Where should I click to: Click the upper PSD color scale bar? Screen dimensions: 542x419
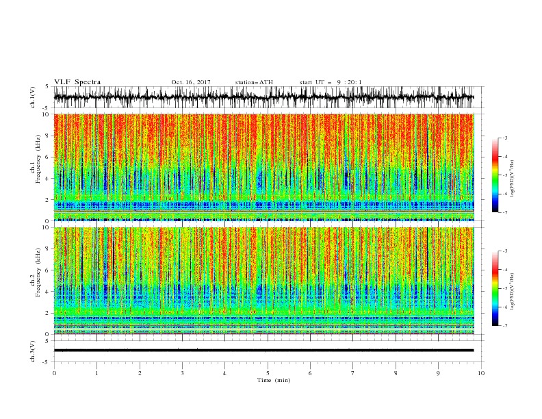[495, 175]
